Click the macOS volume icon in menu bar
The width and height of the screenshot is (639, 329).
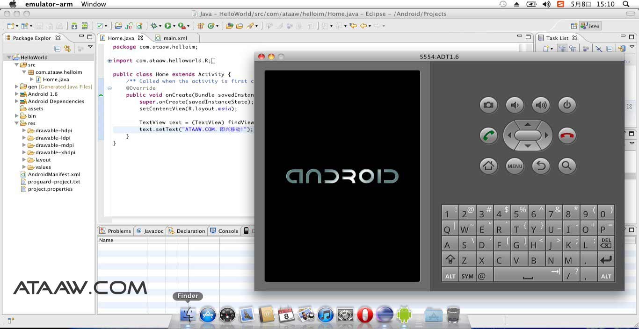[546, 4]
